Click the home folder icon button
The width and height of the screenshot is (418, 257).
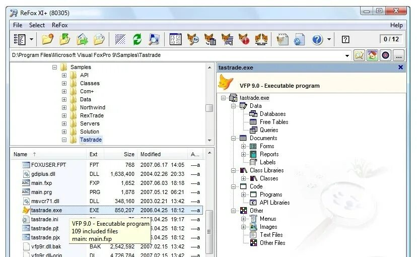coord(372,55)
